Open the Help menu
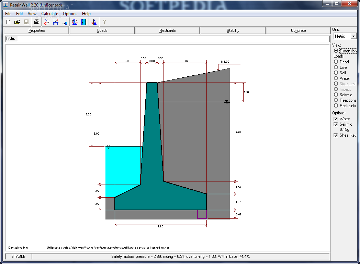This screenshot has height=264, width=360. tap(86, 14)
